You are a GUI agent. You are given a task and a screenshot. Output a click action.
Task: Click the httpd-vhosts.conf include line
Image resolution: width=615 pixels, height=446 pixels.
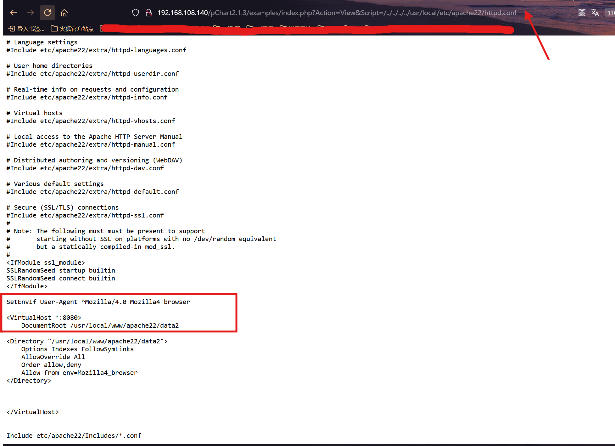91,121
